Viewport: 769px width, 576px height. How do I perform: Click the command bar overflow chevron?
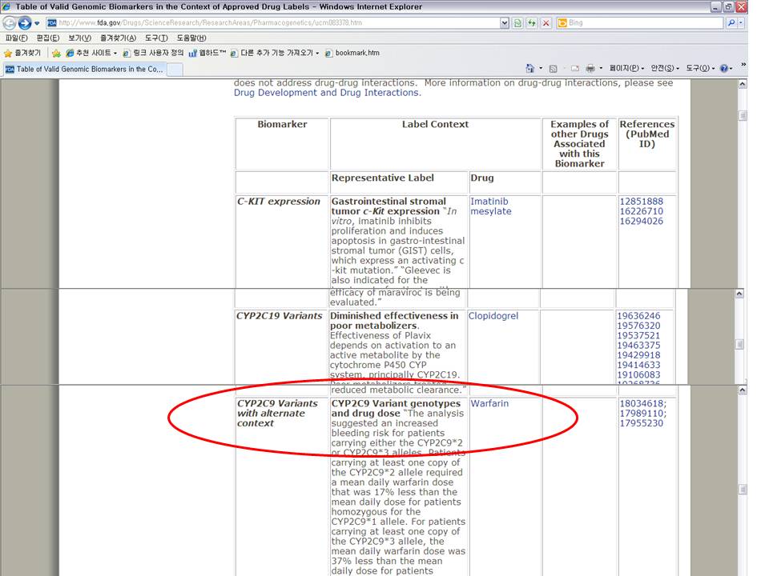[743, 64]
